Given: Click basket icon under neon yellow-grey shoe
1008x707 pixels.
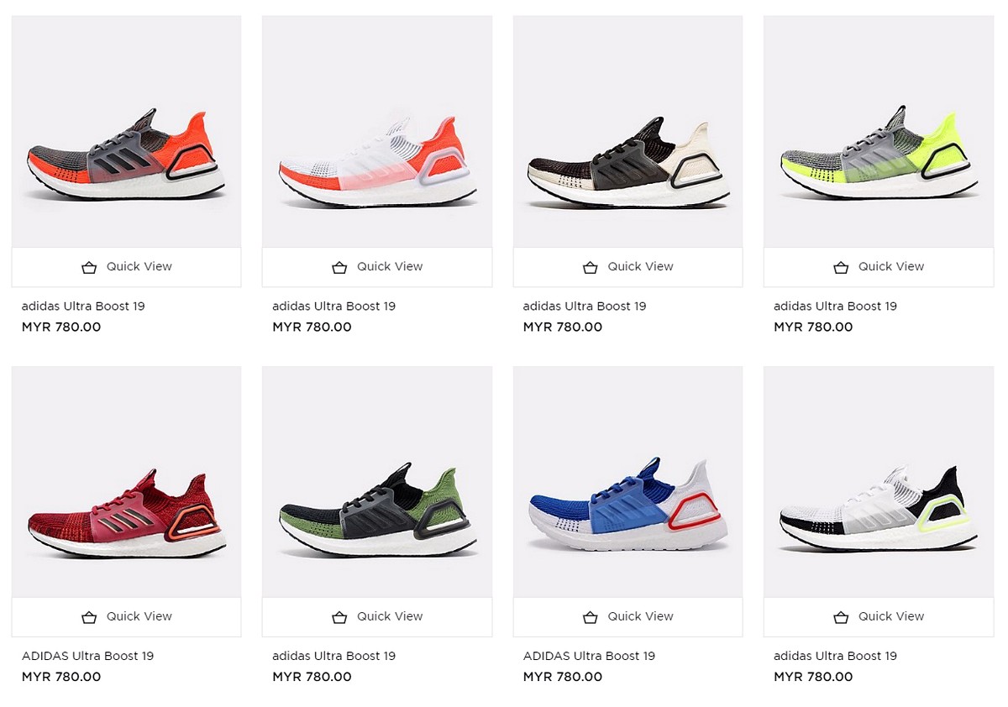Looking at the screenshot, I should [x=841, y=267].
